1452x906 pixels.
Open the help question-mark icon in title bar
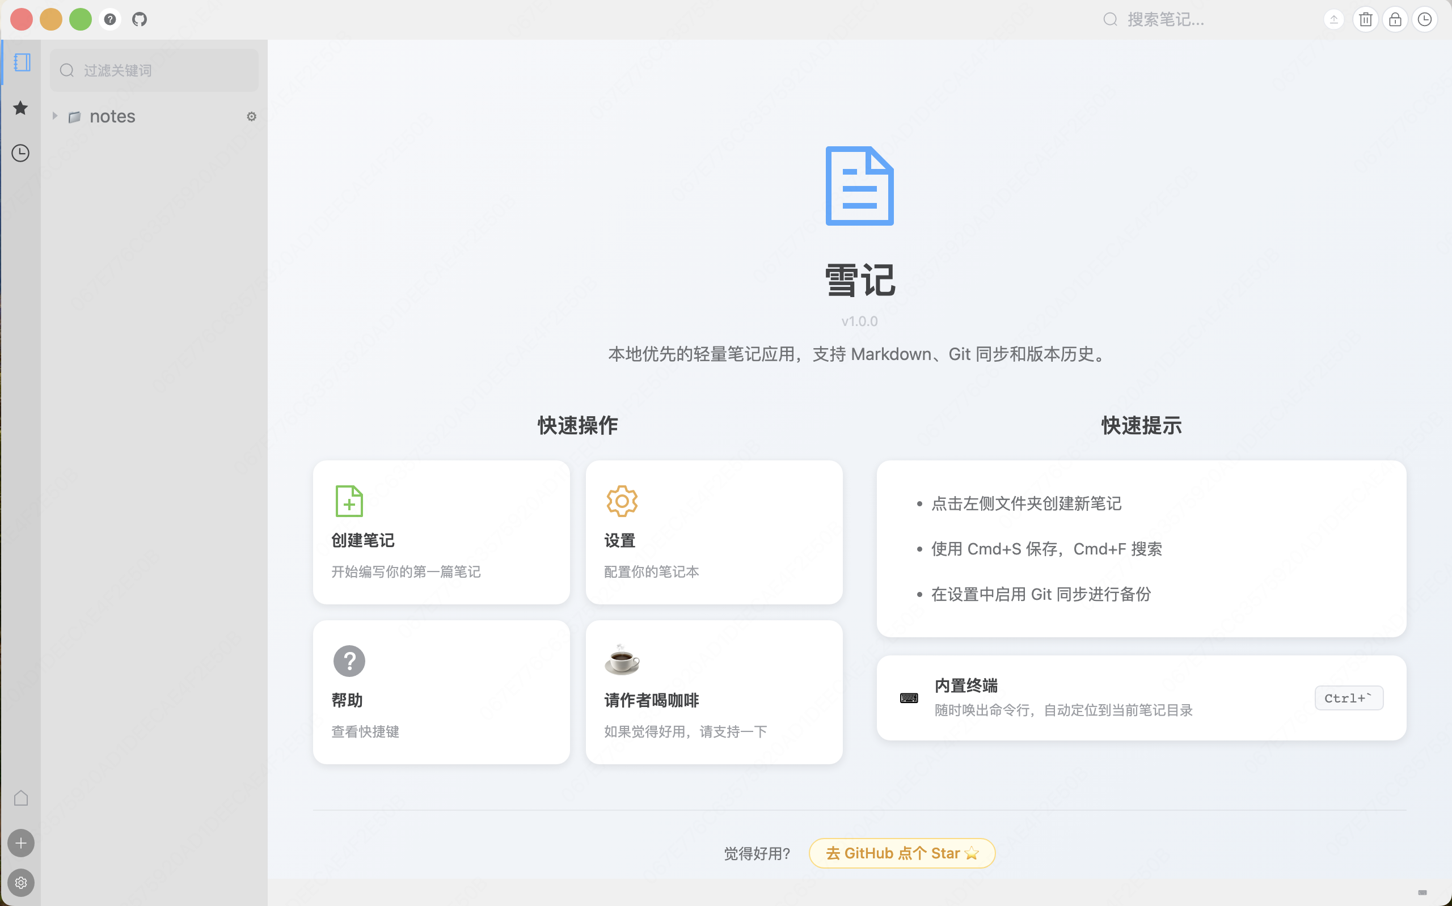(x=109, y=19)
